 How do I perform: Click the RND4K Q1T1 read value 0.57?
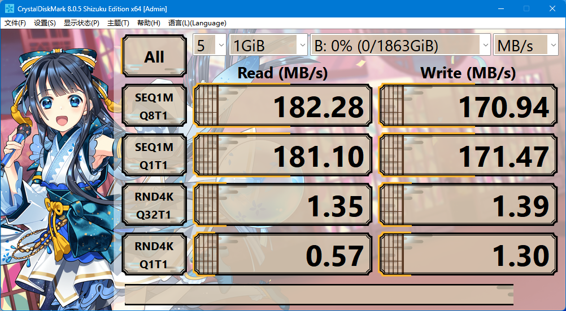(x=283, y=255)
